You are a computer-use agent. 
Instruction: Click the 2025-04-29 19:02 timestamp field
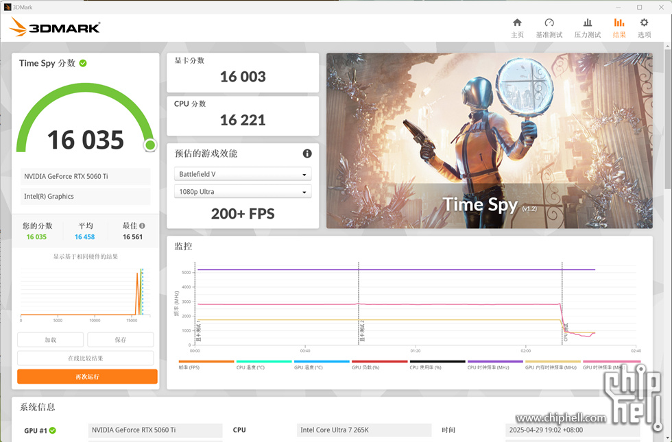coord(573,430)
